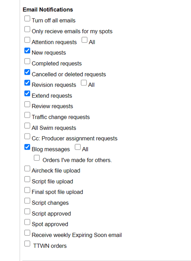Select the All Swim requests checkbox
The width and height of the screenshot is (191, 261).
27,126
